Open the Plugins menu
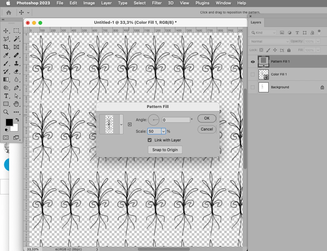Image resolution: width=327 pixels, height=251 pixels. tap(202, 3)
